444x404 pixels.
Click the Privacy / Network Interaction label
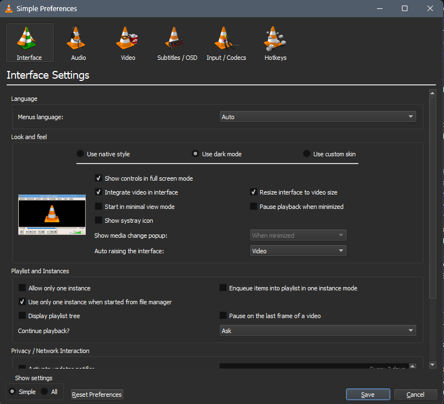coord(50,351)
